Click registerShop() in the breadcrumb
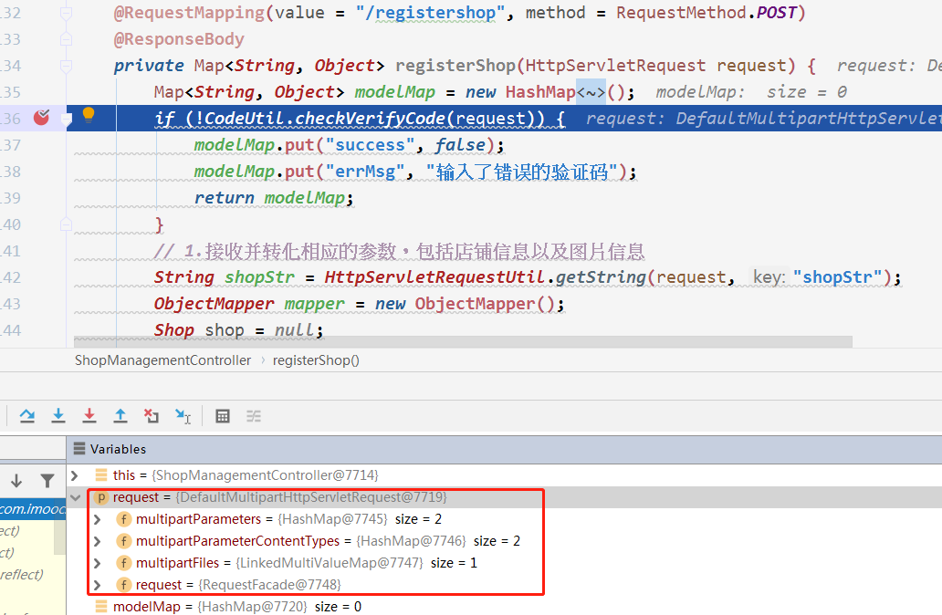The width and height of the screenshot is (942, 615). click(316, 360)
